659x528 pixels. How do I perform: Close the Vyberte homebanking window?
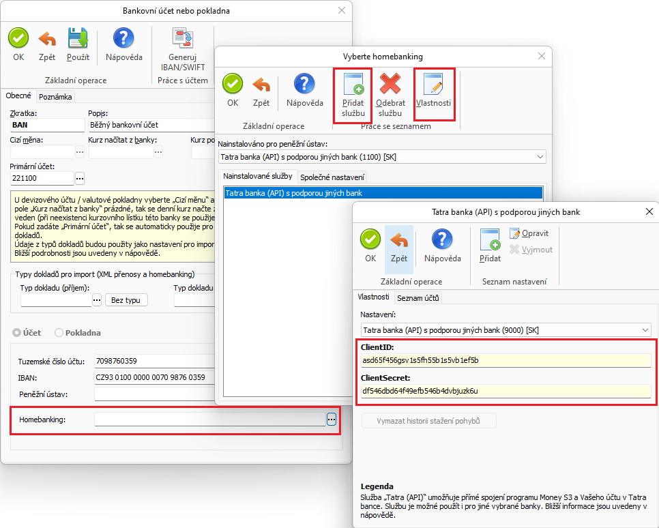click(542, 57)
